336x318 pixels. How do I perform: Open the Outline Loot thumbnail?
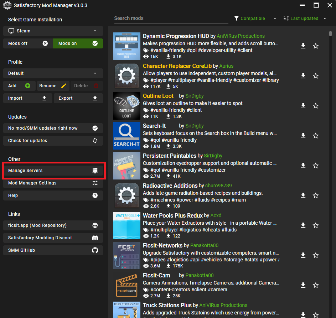126,106
